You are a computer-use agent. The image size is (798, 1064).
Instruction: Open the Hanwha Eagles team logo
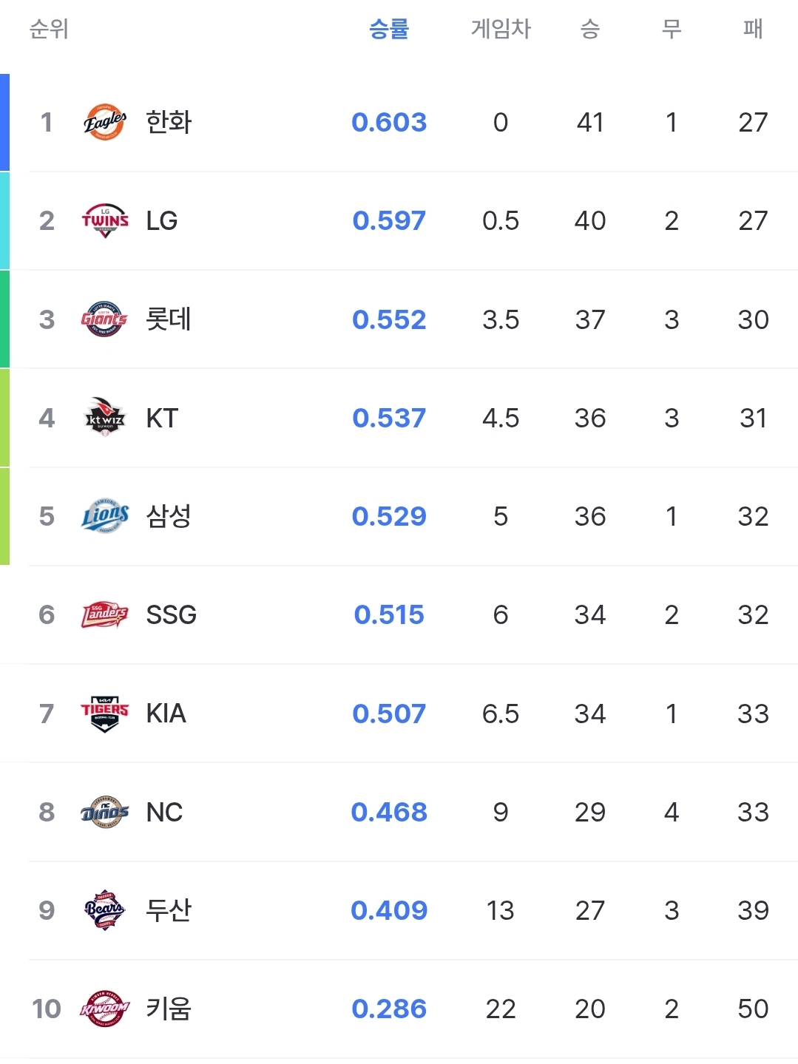[104, 122]
